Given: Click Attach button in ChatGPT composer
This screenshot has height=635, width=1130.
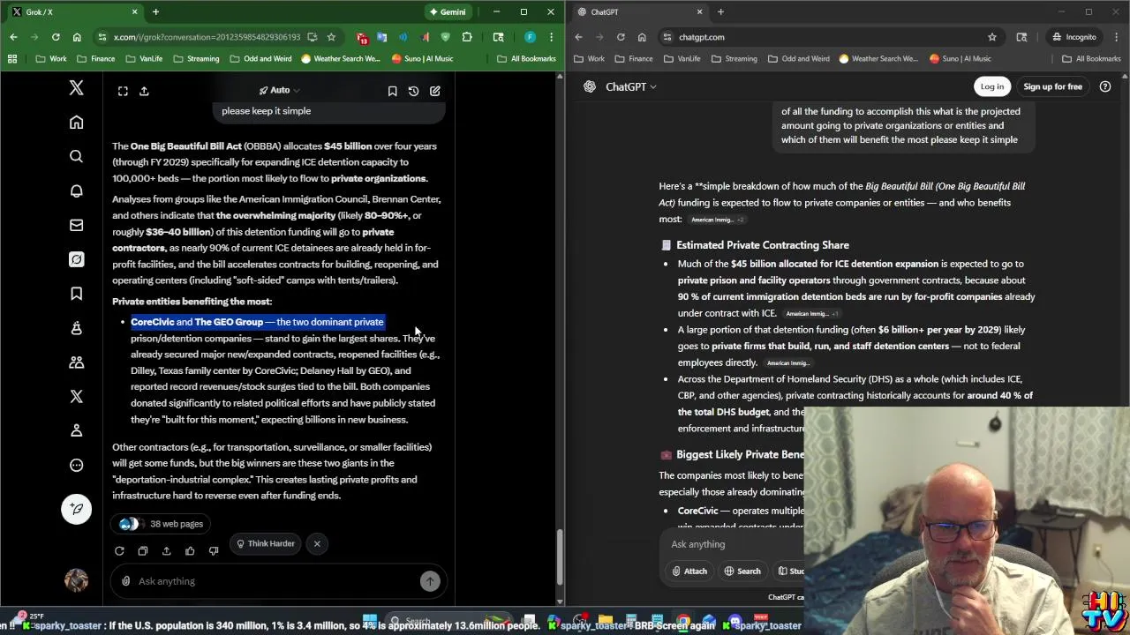Looking at the screenshot, I should [689, 571].
